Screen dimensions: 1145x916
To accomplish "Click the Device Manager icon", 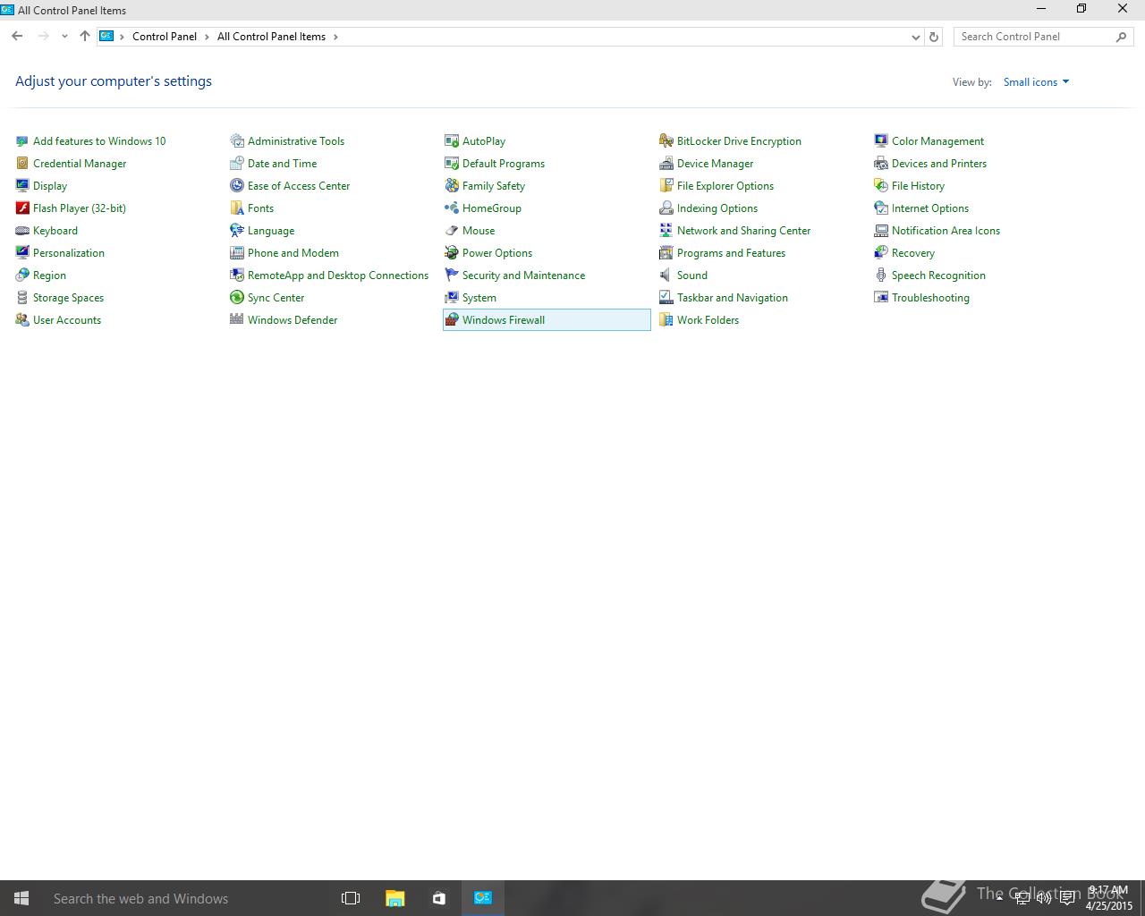I will pyautogui.click(x=666, y=163).
